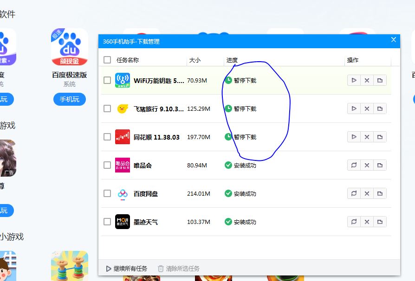Resume downloading 飞猪旅行
The width and height of the screenshot is (415, 281).
tap(354, 109)
